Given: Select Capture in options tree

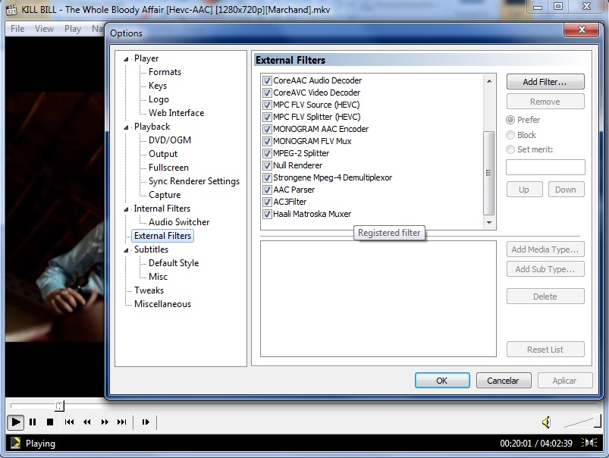Looking at the screenshot, I should pyautogui.click(x=165, y=195).
